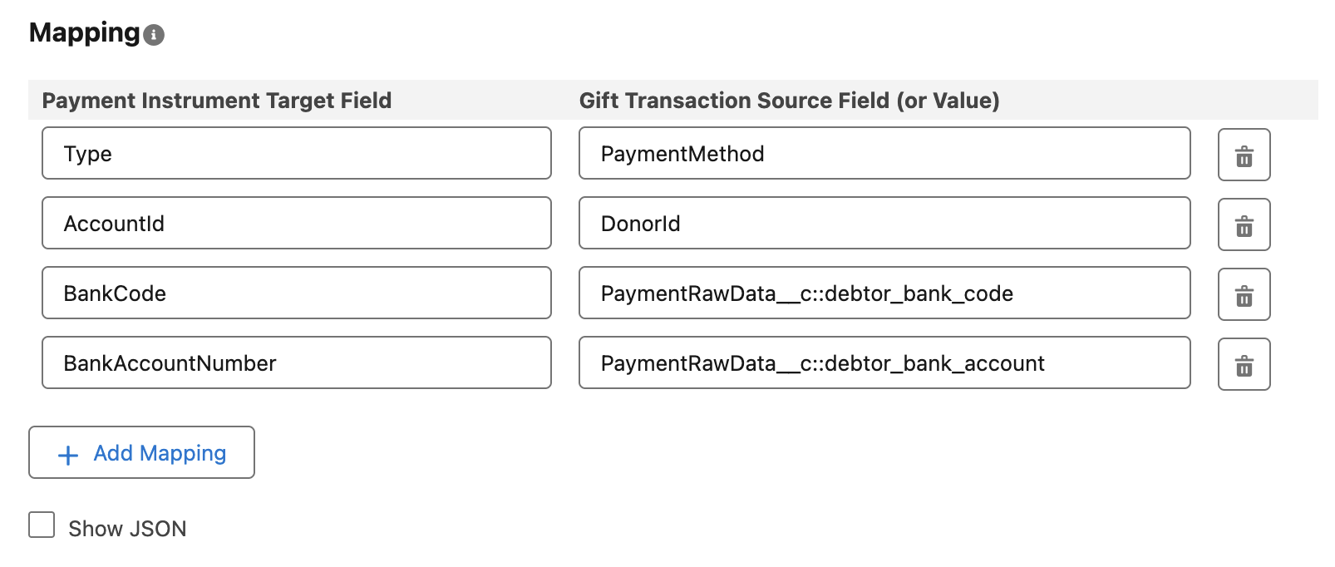The image size is (1335, 567).
Task: Click the Mapping section heading
Action: [85, 33]
